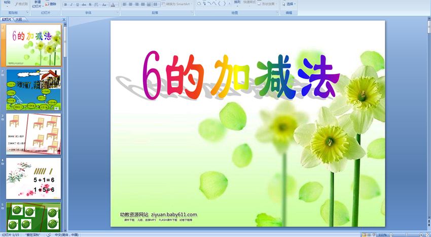Click the Paste (粘贴) button
This screenshot has width=431, height=237.
point(7,3)
